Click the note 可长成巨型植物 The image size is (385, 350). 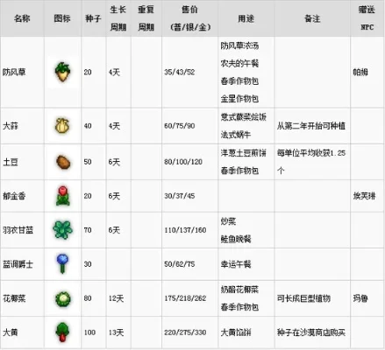303,298
